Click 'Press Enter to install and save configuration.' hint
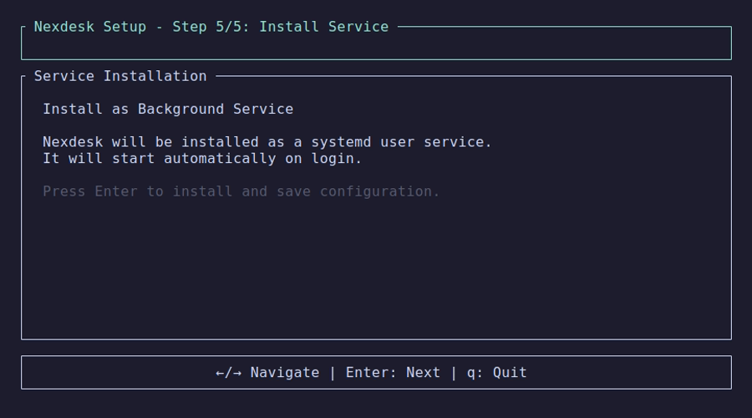This screenshot has width=752, height=418. (x=241, y=191)
